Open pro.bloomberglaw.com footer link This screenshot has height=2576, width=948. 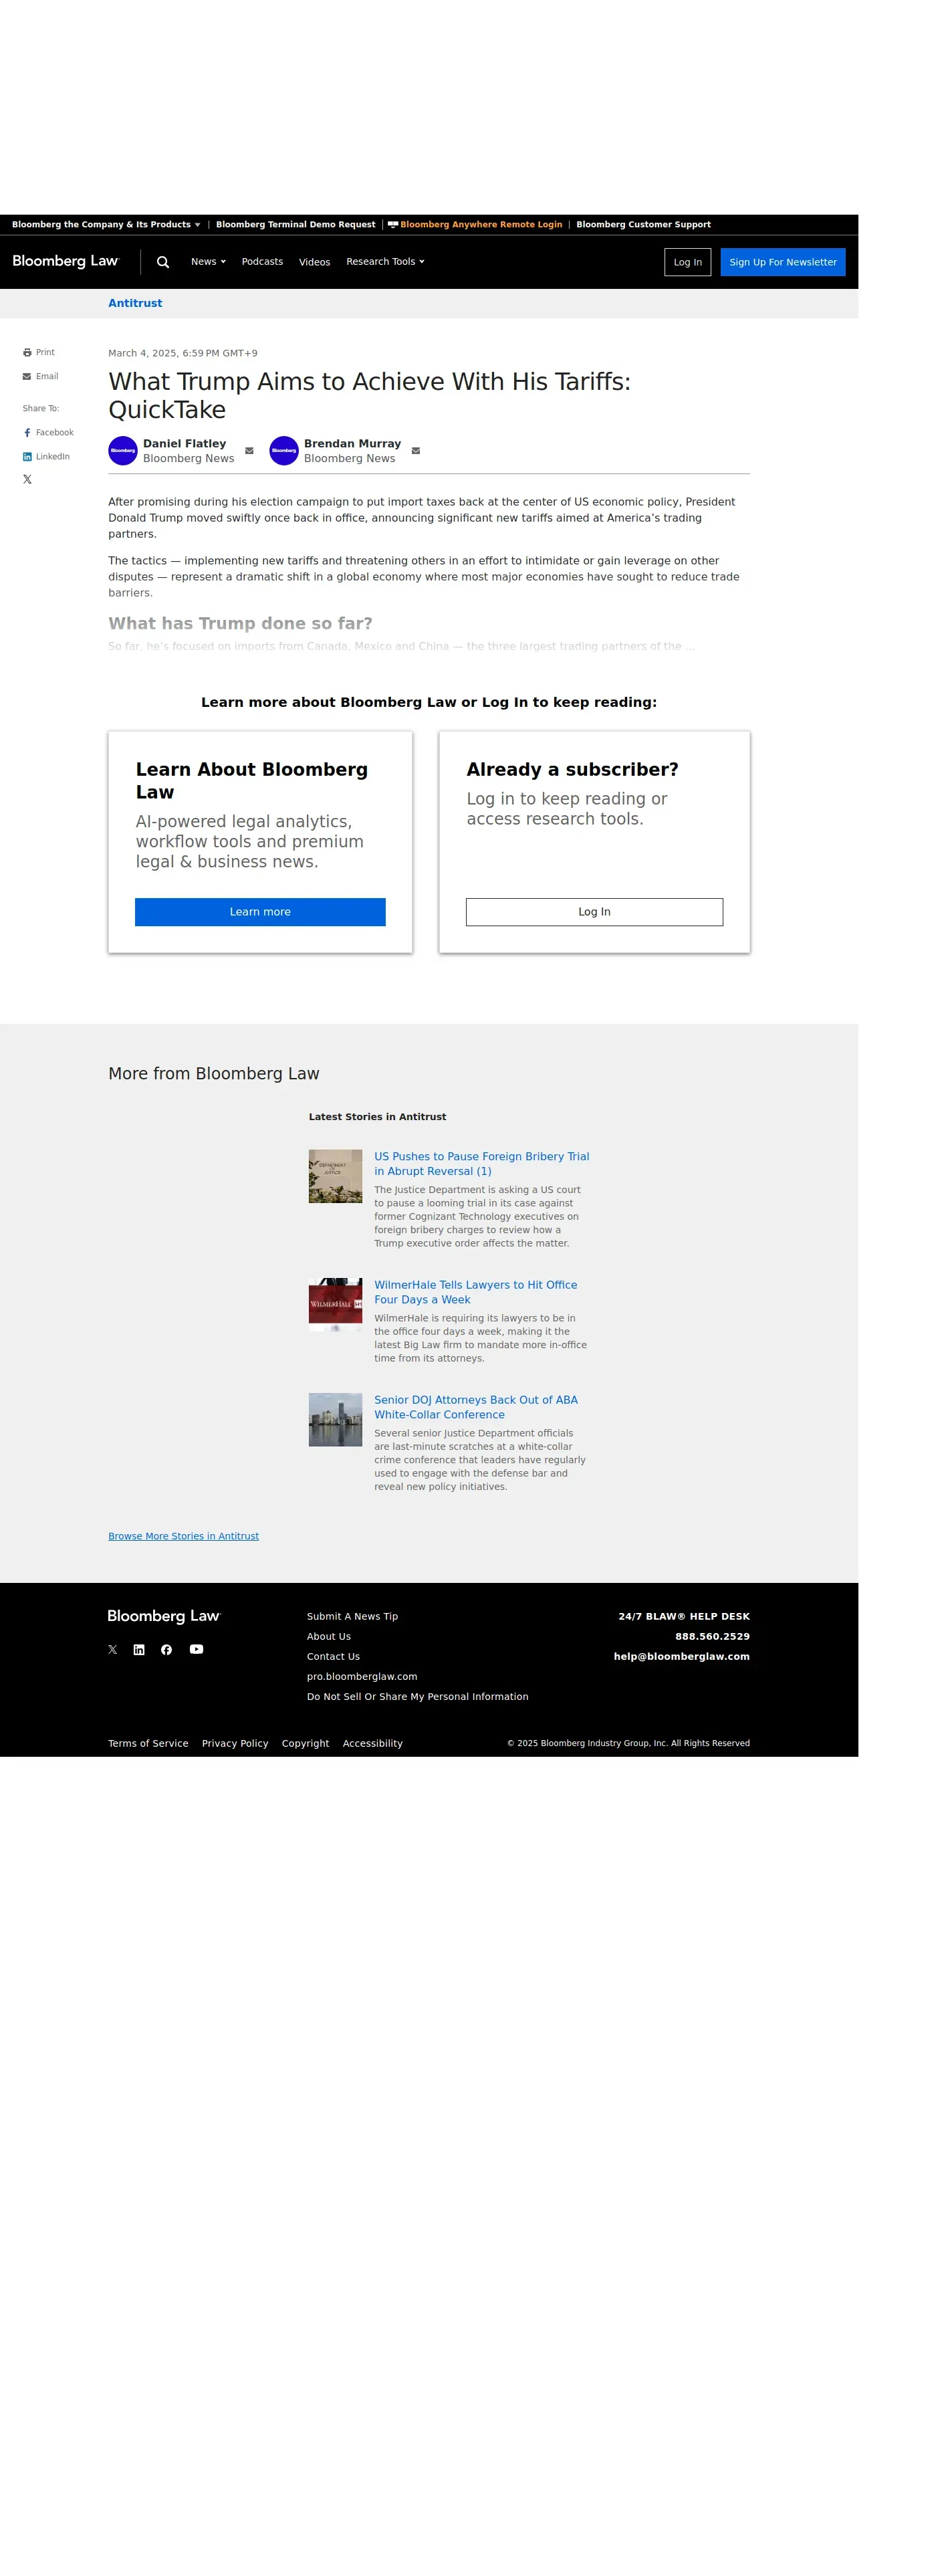coord(362,1676)
